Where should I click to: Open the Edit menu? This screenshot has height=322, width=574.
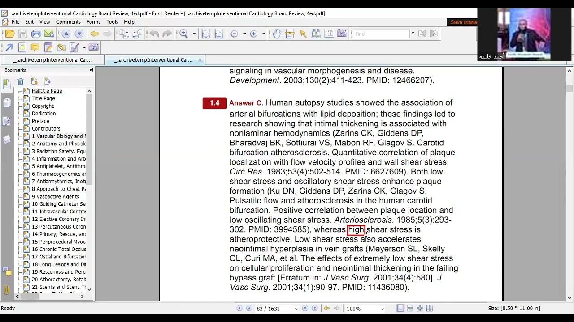[x=30, y=22]
